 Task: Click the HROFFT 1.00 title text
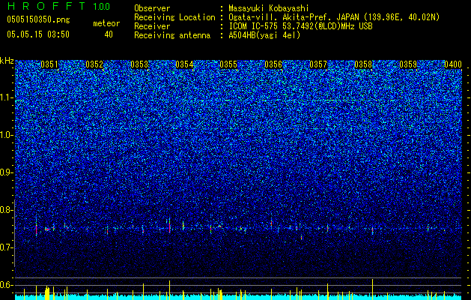[59, 6]
